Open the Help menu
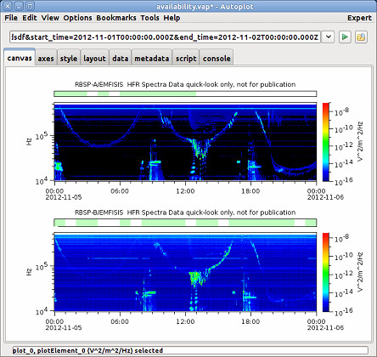The width and height of the screenshot is (377, 357). coord(172,18)
